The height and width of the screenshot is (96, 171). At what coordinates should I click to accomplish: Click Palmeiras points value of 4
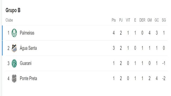[x=114, y=33]
